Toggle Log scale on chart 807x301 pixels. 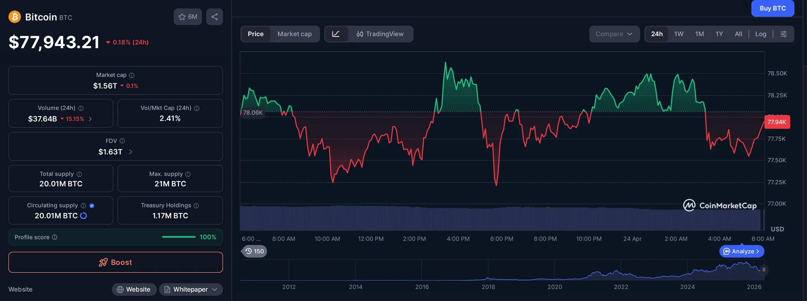pos(761,34)
